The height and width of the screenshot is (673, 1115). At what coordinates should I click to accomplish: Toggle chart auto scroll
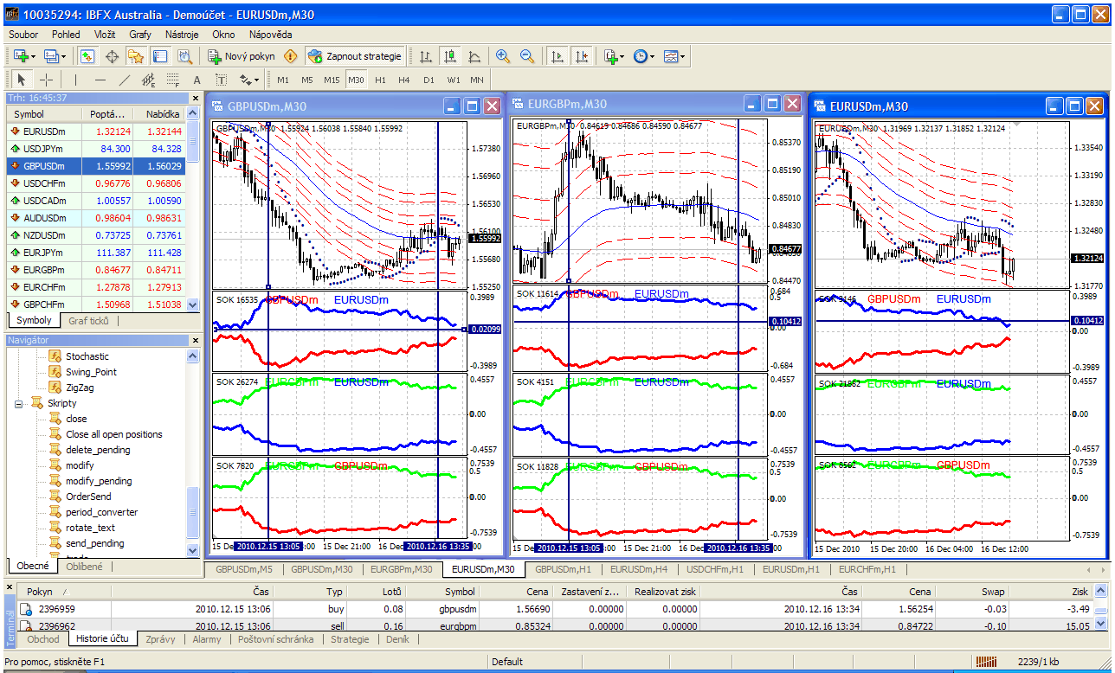coord(557,56)
